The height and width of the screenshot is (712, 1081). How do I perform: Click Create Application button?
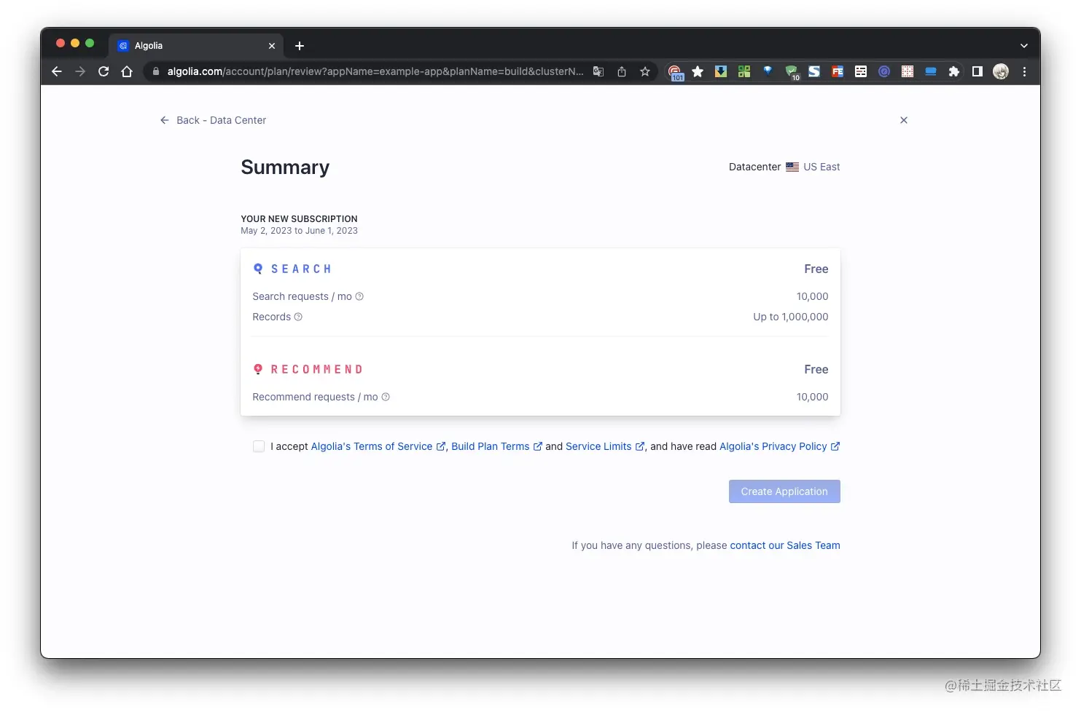[784, 491]
